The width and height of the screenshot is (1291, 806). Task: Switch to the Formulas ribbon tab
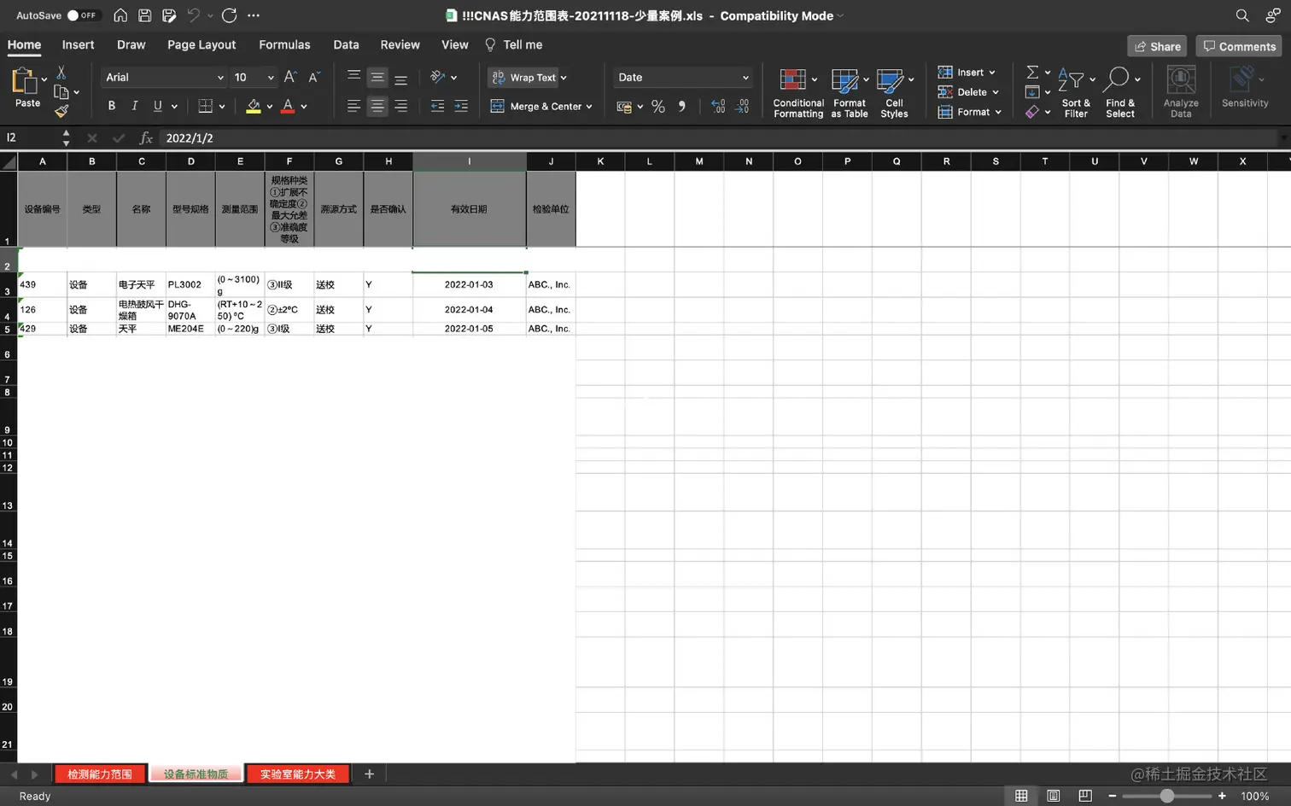284,44
